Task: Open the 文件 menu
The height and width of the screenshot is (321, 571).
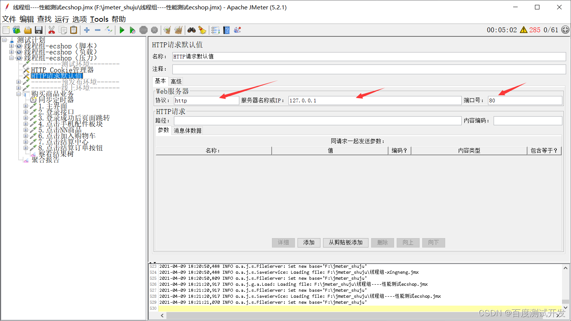Action: 9,19
